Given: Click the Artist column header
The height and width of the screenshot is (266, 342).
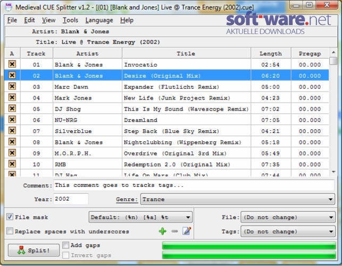Looking at the screenshot, I should 87,53.
